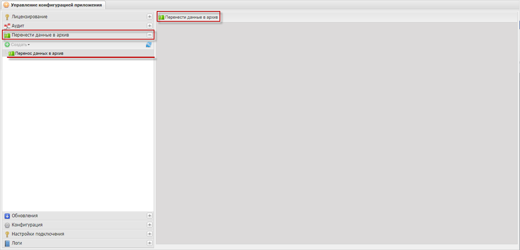Screen dimensions: 520x250
Task: Click the green plus icon beside Создать
Action: [7, 45]
